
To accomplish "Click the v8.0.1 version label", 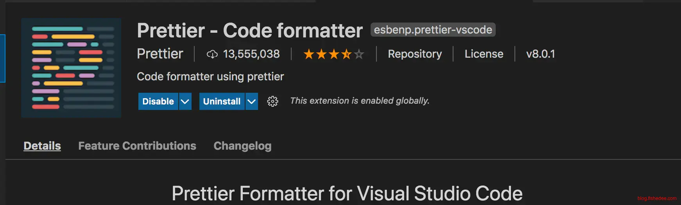I will click(x=540, y=54).
